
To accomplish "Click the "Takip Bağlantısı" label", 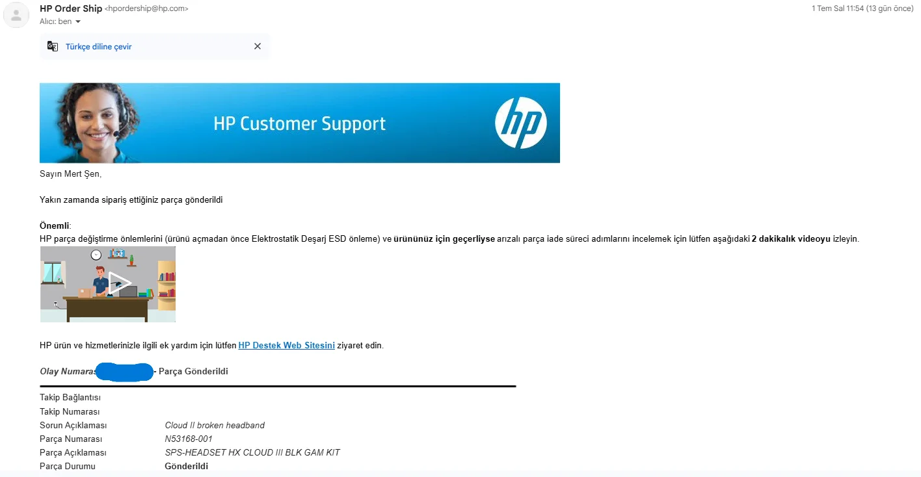I will coord(70,398).
